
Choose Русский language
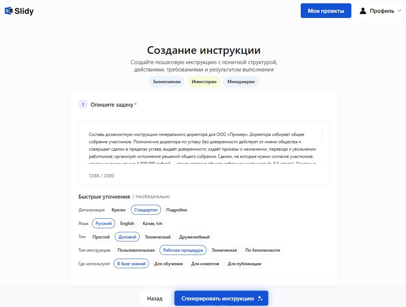tap(103, 223)
